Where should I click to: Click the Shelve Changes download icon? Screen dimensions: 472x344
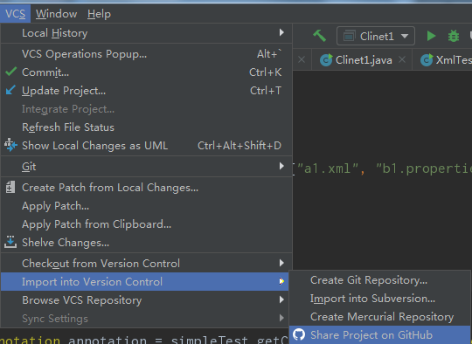click(x=10, y=242)
